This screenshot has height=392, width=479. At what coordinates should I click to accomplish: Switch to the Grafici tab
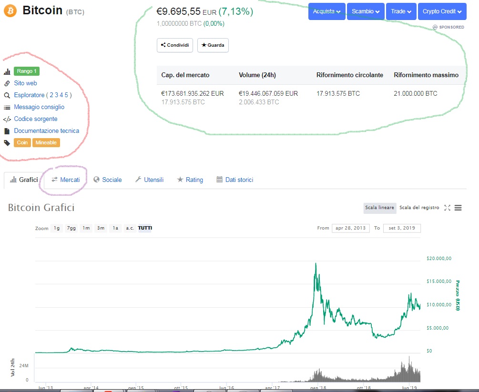pos(24,180)
